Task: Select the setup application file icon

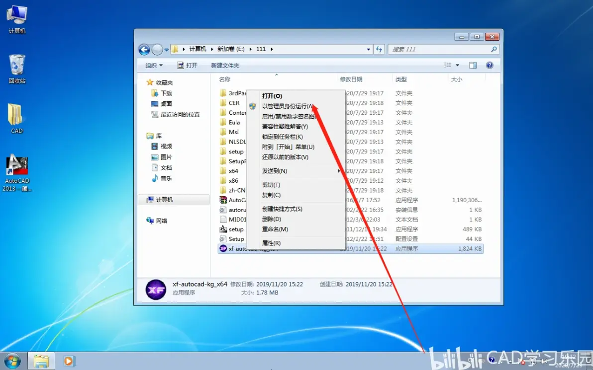Action: point(223,229)
